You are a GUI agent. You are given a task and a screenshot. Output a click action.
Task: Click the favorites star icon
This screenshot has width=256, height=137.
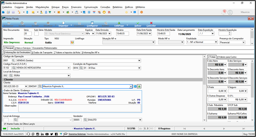coord(126,12)
